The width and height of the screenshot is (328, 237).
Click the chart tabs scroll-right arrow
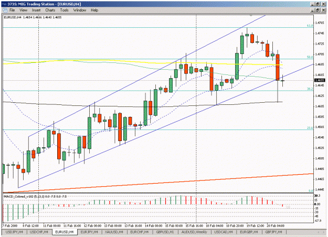(323, 232)
